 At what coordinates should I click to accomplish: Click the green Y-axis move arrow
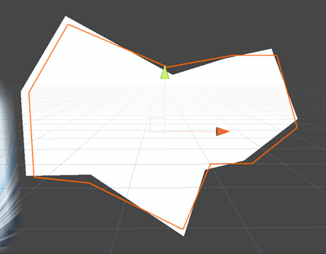(x=165, y=72)
